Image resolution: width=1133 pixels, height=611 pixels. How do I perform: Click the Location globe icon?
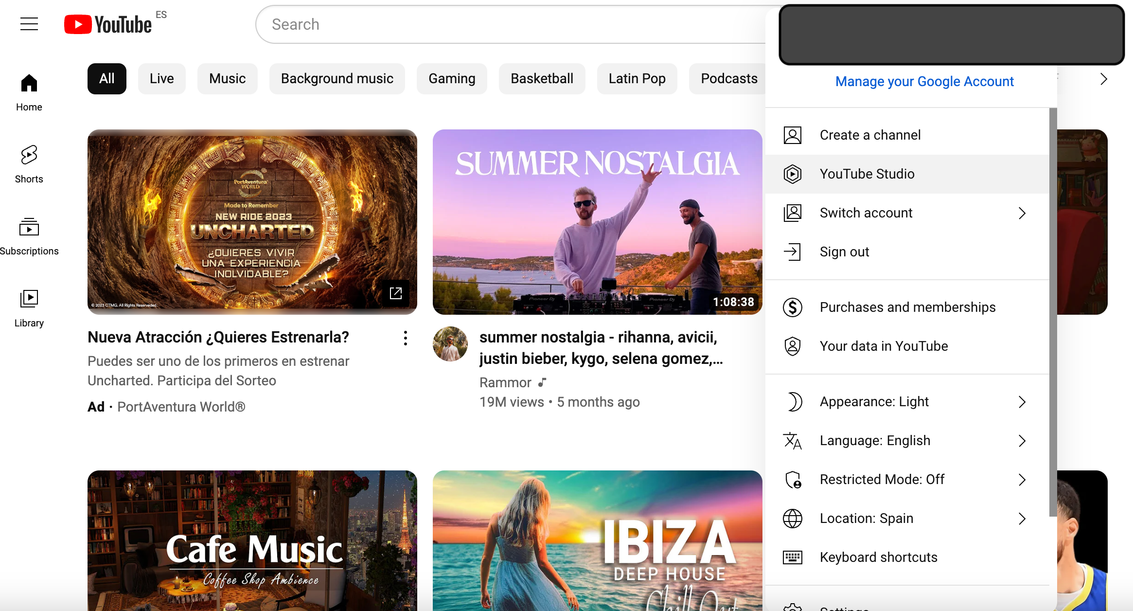(x=793, y=519)
